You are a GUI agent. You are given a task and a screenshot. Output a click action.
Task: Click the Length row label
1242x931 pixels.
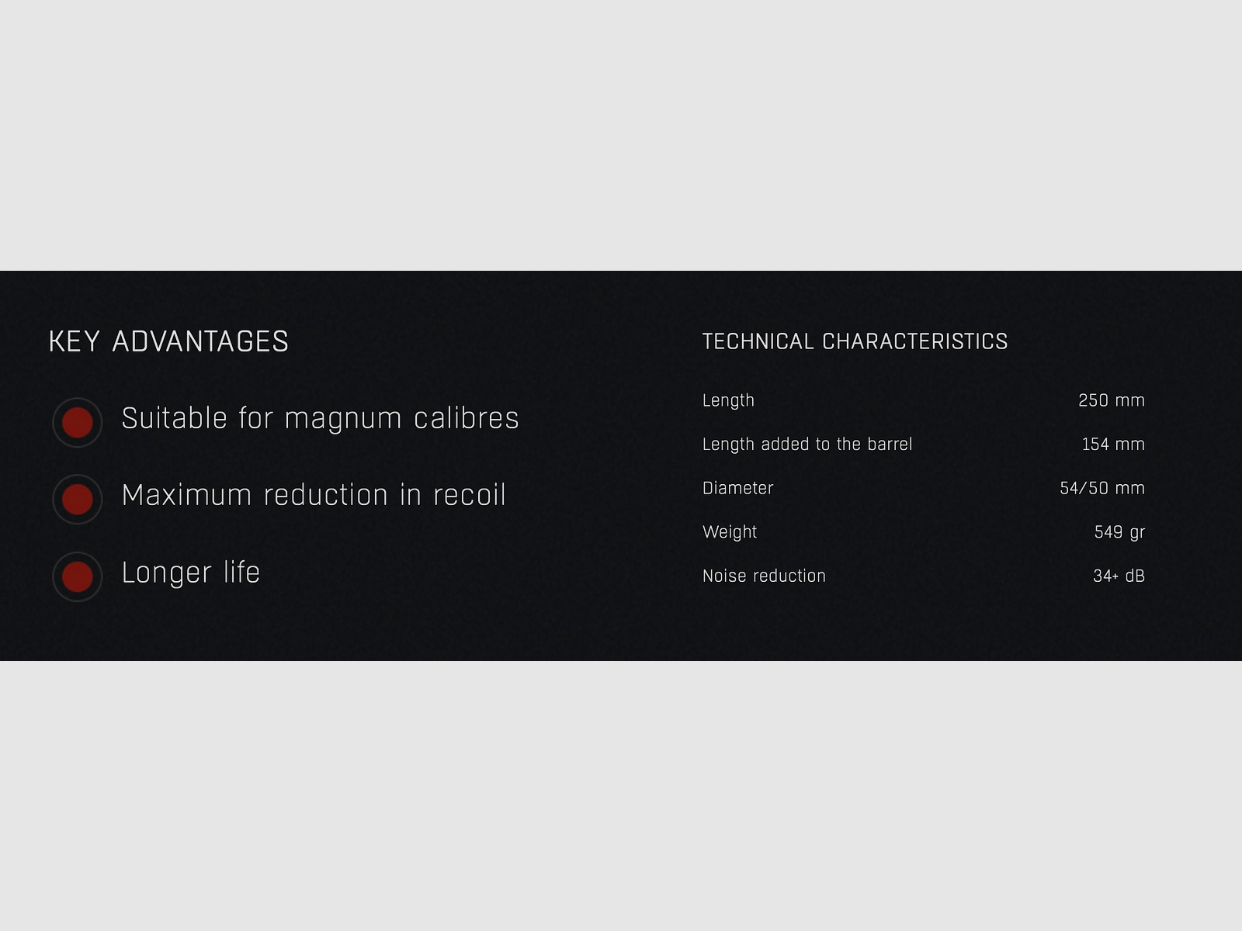click(728, 400)
